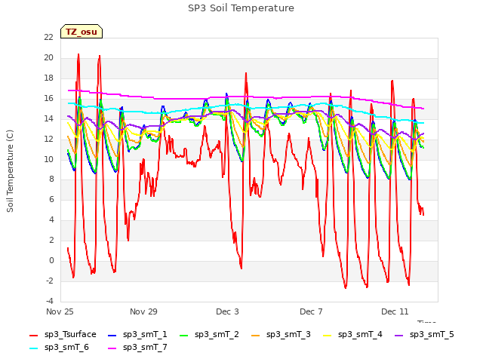The image size is (483, 362).
Task: Click the 14 y-axis tick label
Action: tap(48, 118)
